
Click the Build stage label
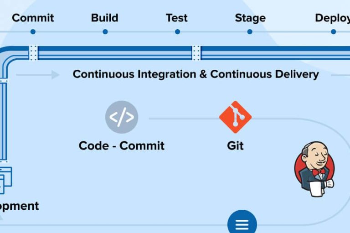coord(105,18)
